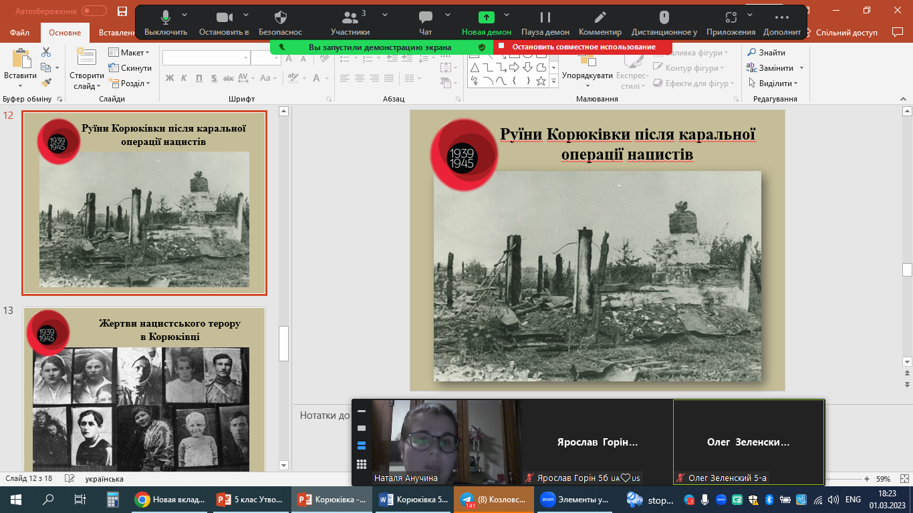Screen dimensions: 913x513
Task: Click 59% zoom level value
Action: coord(884,479)
